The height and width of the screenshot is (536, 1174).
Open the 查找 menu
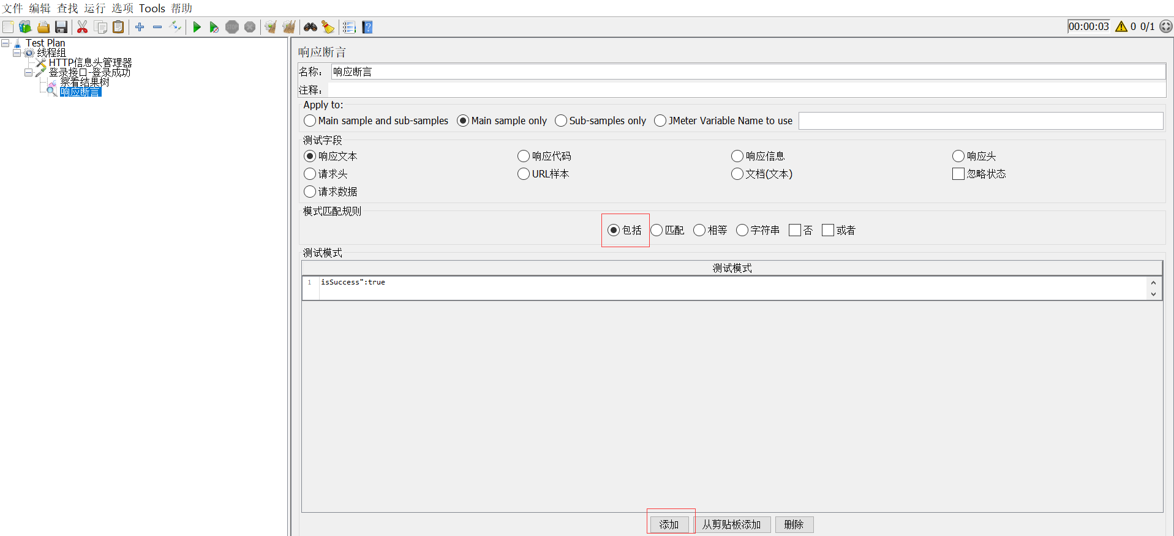click(x=67, y=8)
